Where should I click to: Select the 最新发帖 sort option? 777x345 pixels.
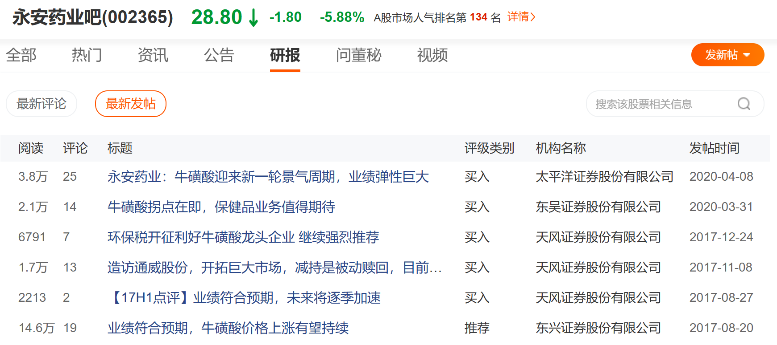pos(131,104)
